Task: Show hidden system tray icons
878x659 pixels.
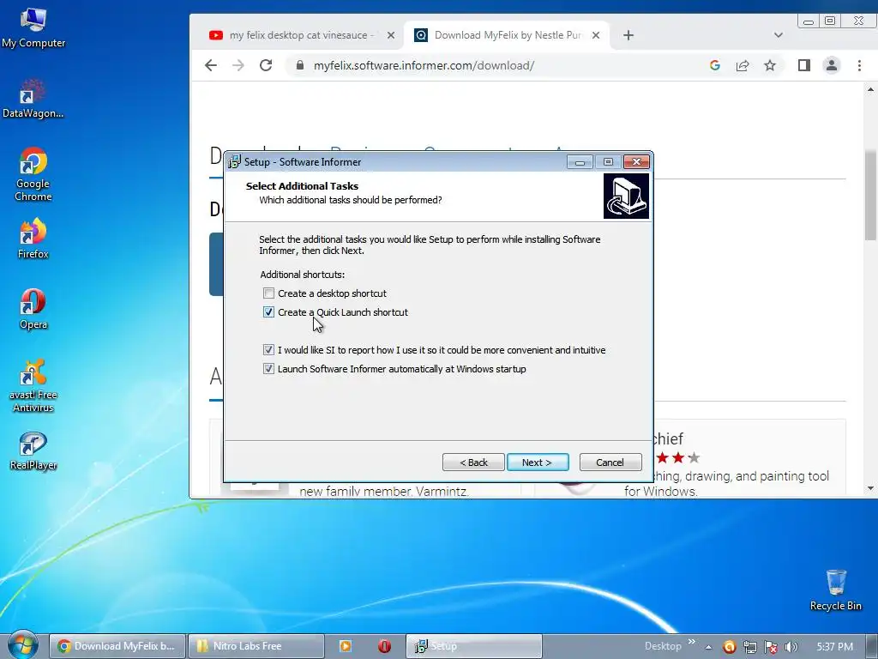Action: pos(708,647)
